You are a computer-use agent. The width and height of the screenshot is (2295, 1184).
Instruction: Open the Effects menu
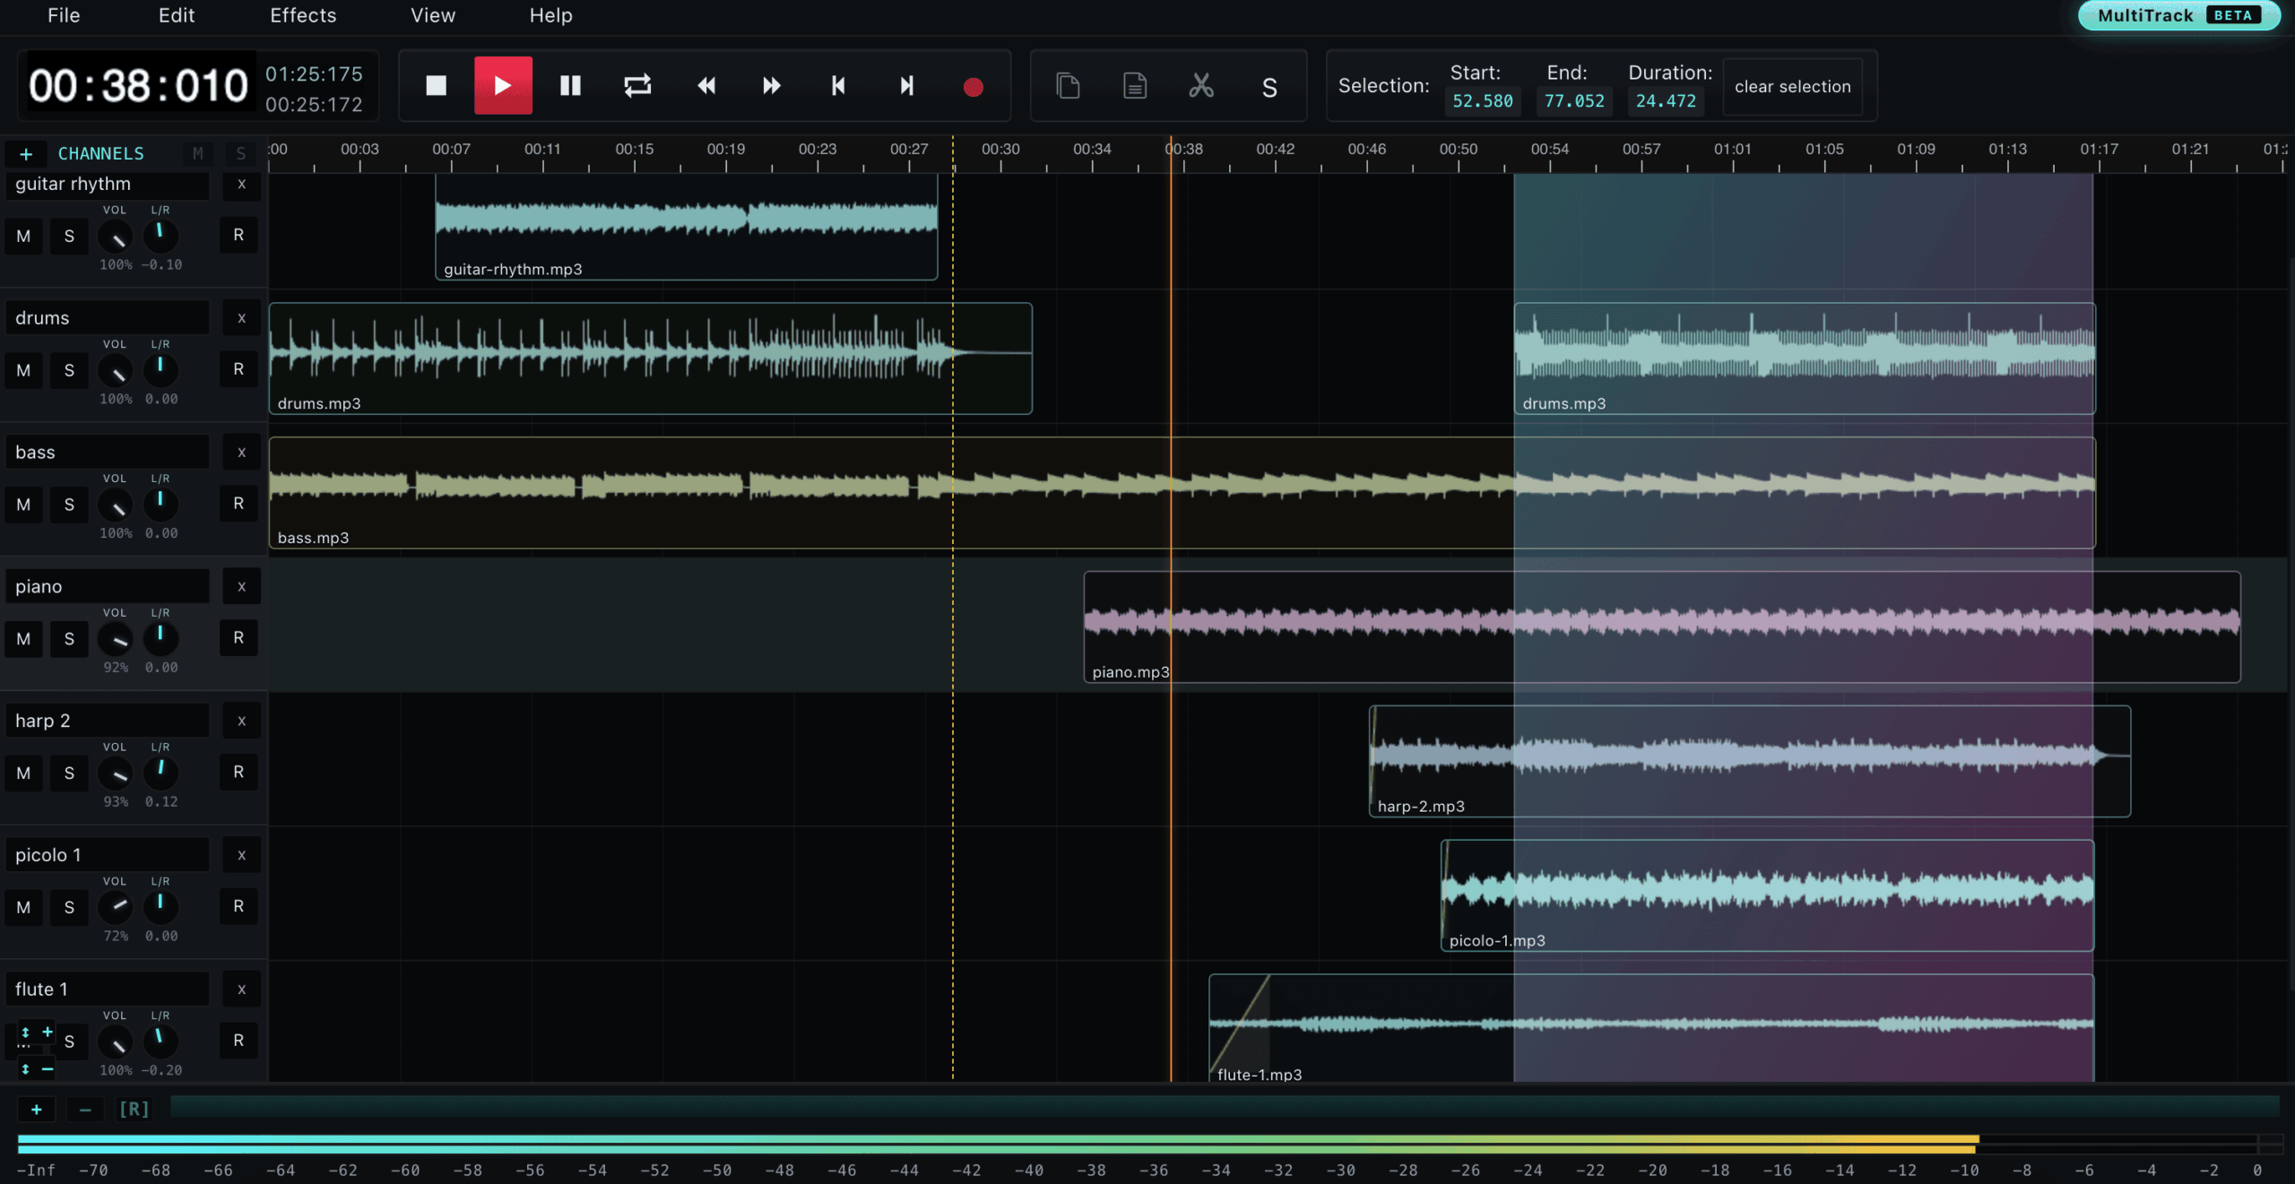[303, 15]
